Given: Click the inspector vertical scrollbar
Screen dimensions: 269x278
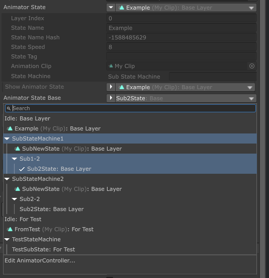Looking at the screenshot, I should [x=263, y=139].
